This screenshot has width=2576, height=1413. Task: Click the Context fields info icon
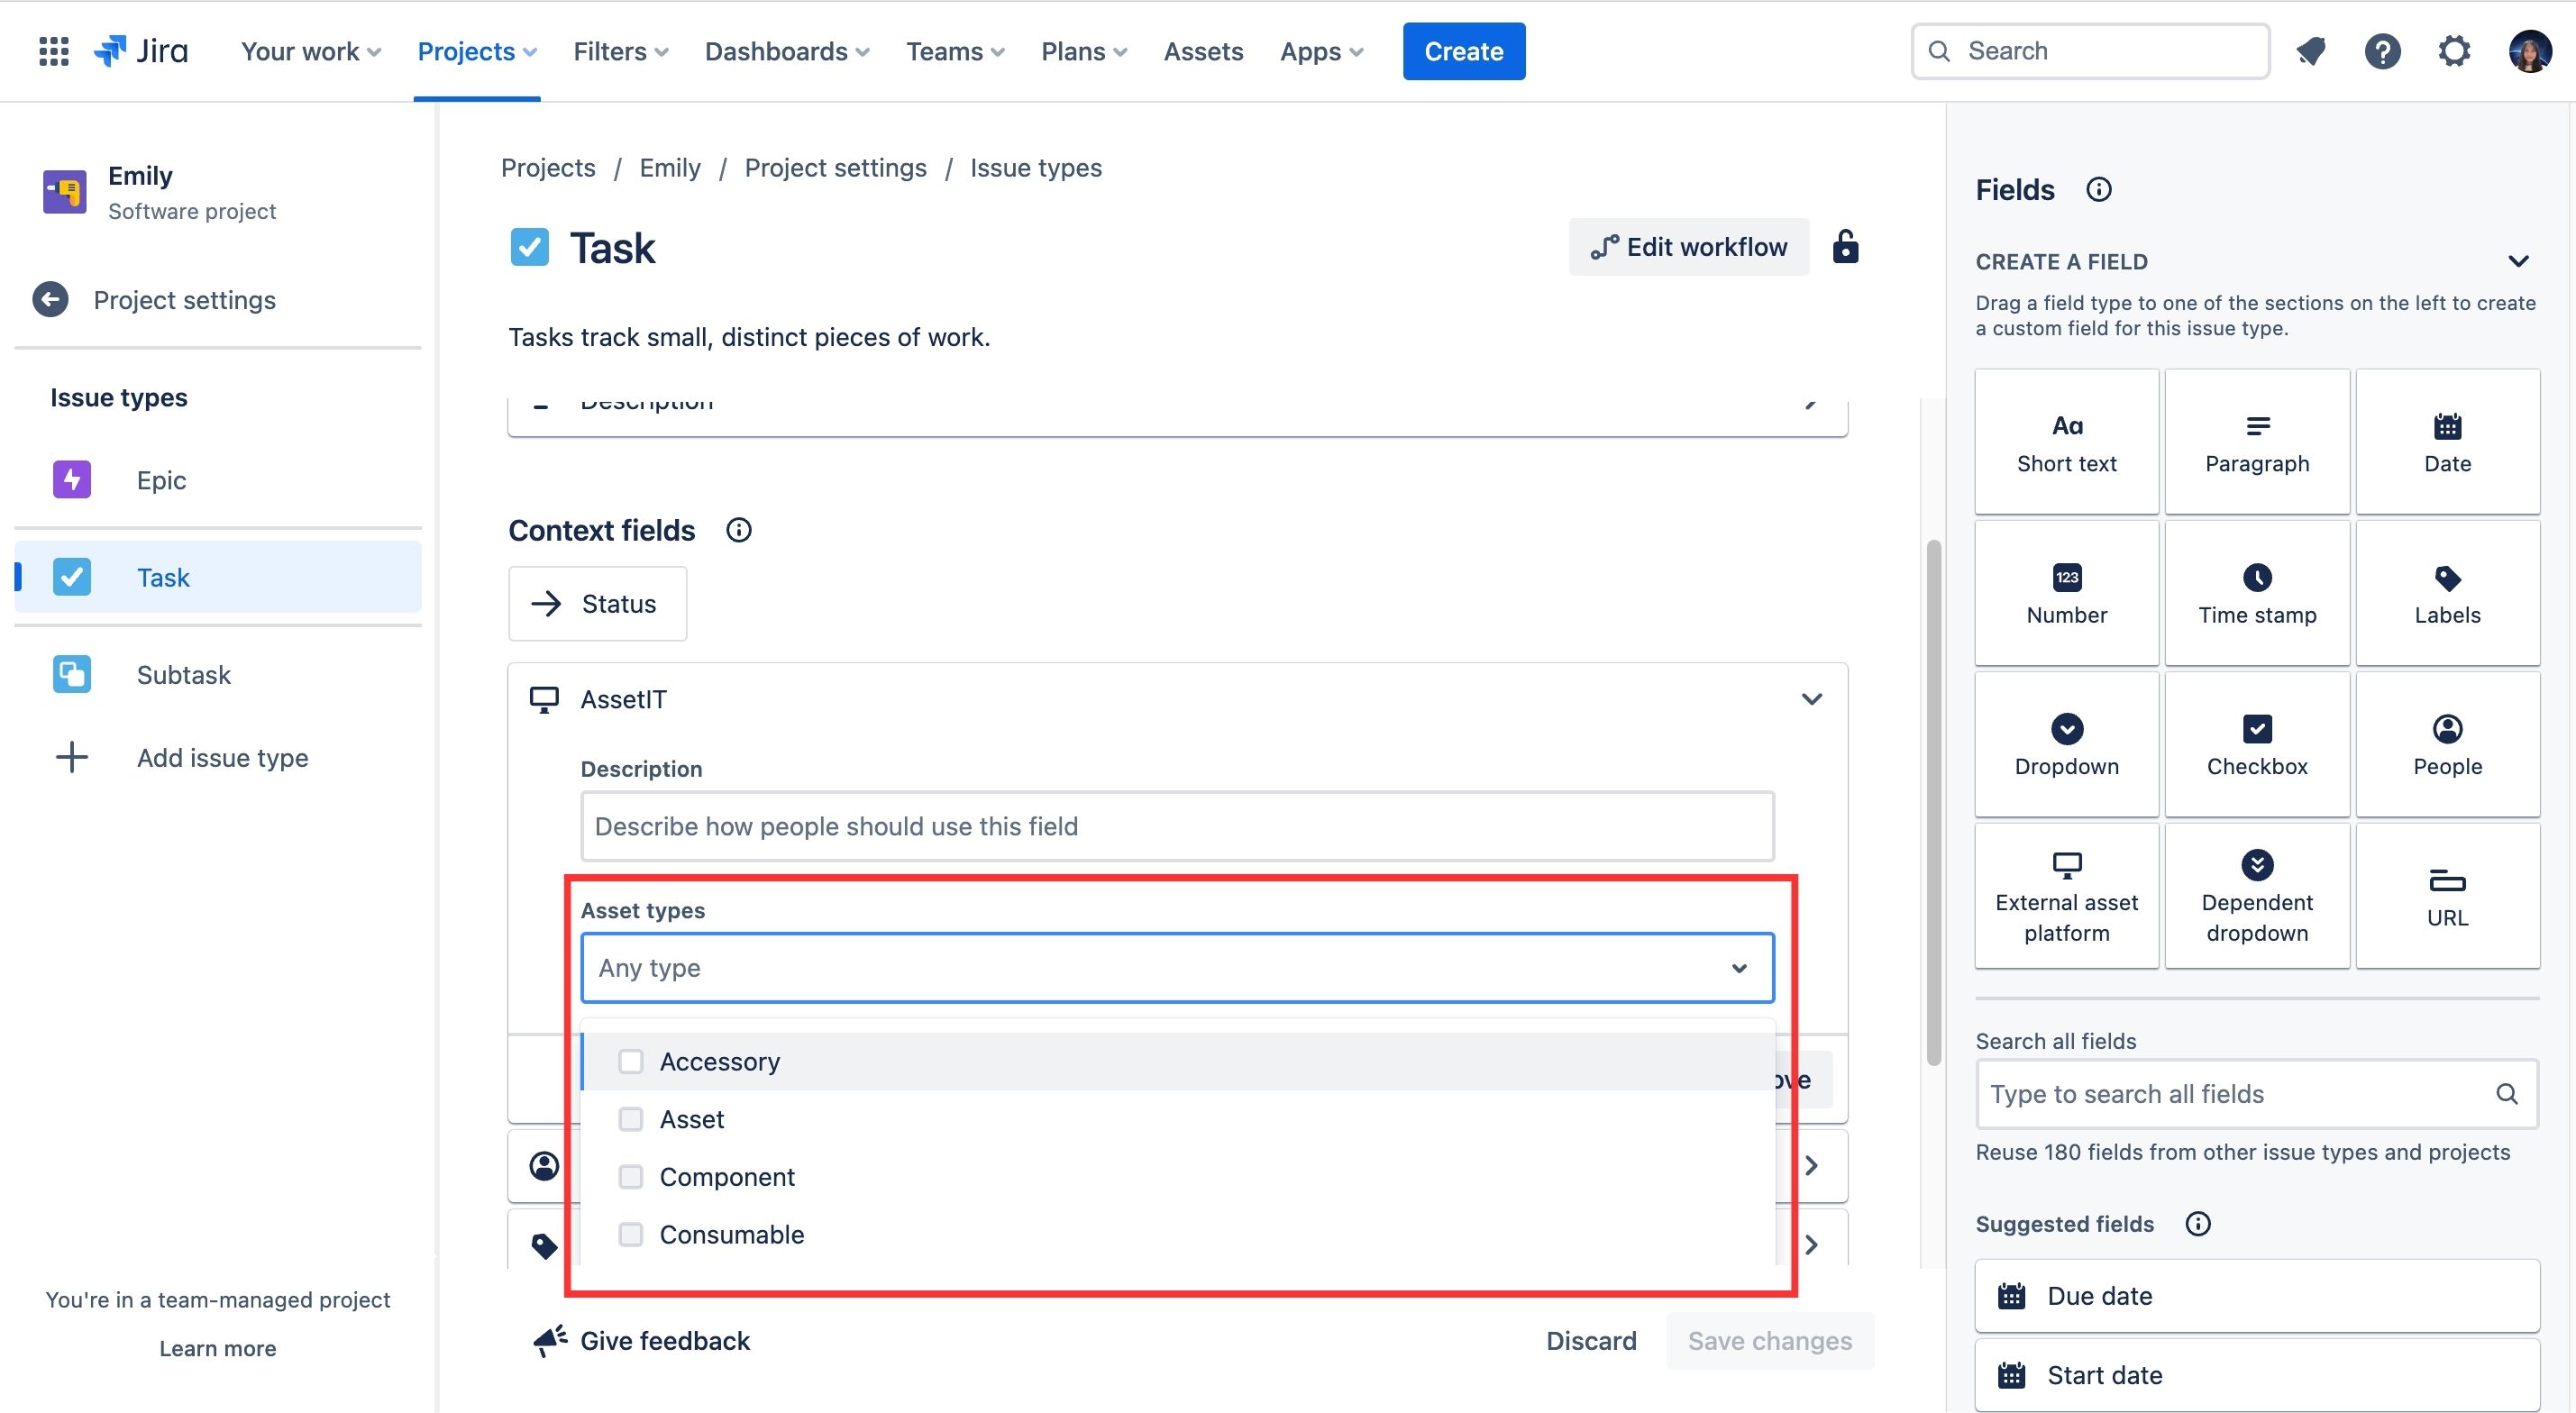pos(738,530)
